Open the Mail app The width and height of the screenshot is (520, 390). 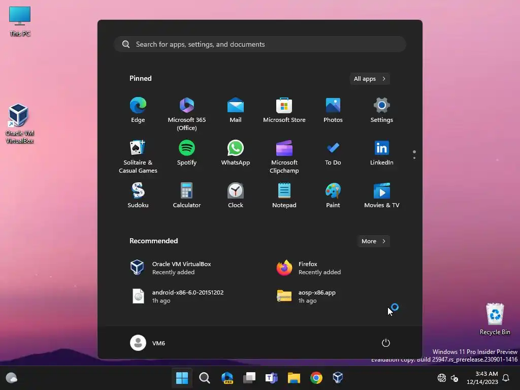(236, 110)
